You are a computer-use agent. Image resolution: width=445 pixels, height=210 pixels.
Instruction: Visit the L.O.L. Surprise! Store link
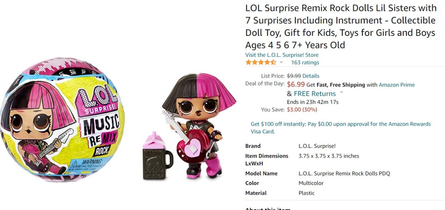pos(282,55)
